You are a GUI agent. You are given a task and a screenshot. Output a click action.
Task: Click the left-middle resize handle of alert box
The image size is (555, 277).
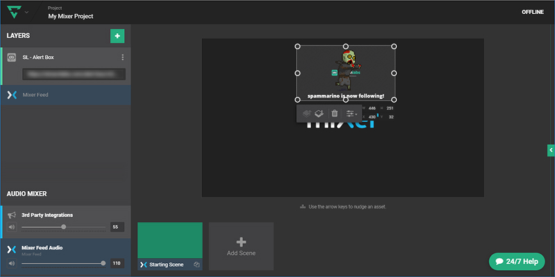(298, 73)
